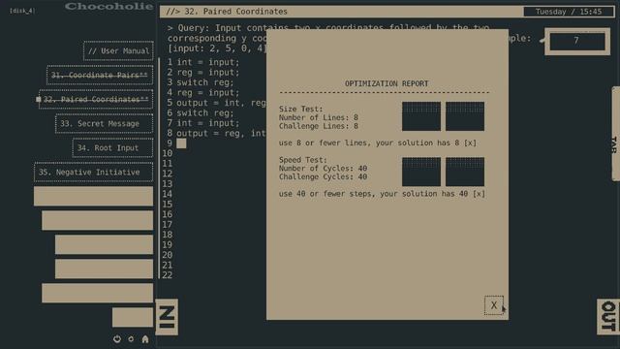Click the [disk_4] label
Viewport: 620px width, 349px height.
[22, 11]
